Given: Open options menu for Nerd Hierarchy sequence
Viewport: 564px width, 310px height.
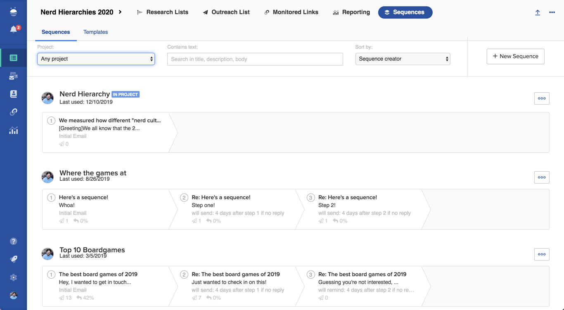Looking at the screenshot, I should tap(541, 98).
